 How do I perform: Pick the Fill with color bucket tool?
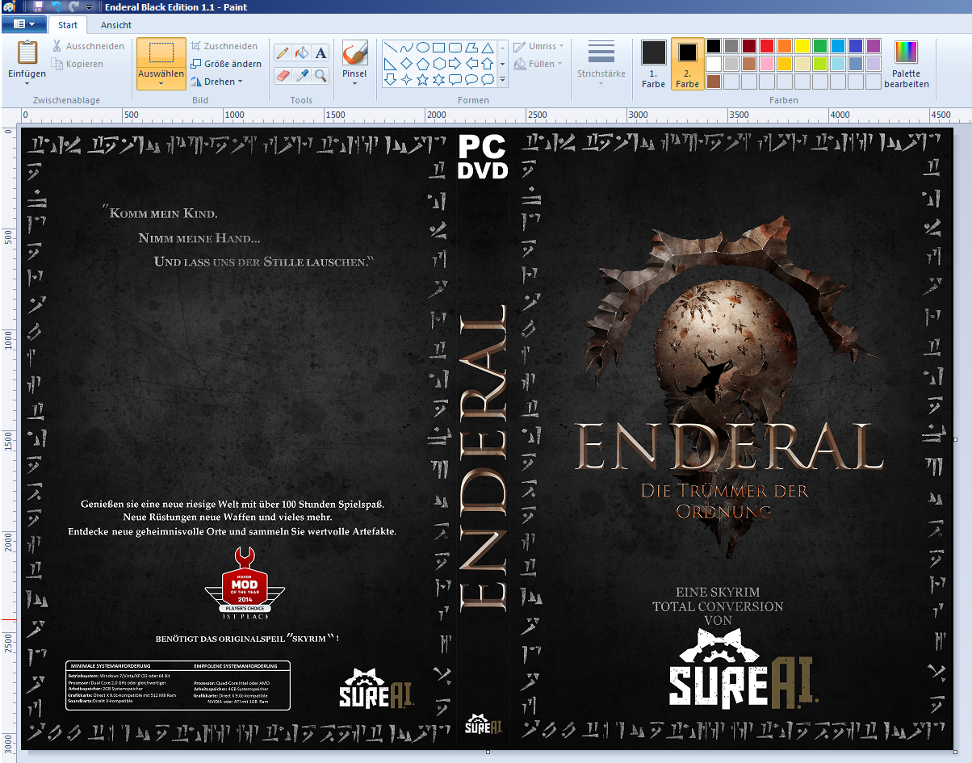301,53
